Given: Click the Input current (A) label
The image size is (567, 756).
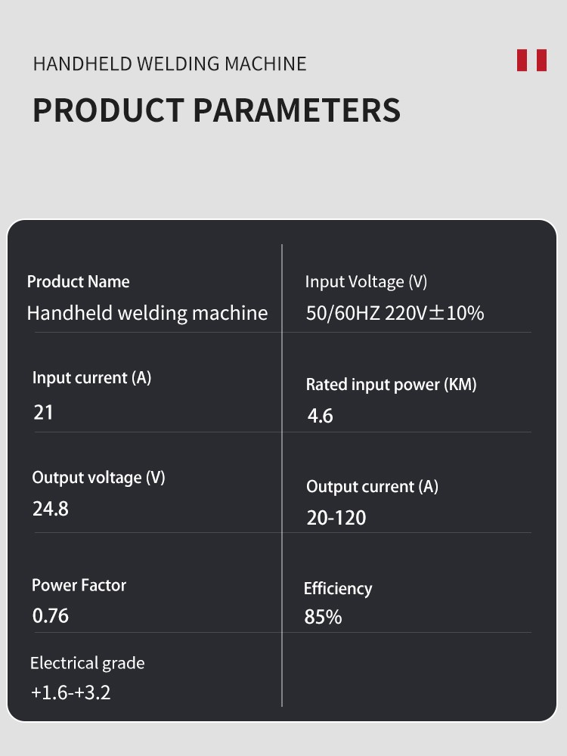Looking at the screenshot, I should pos(91,378).
